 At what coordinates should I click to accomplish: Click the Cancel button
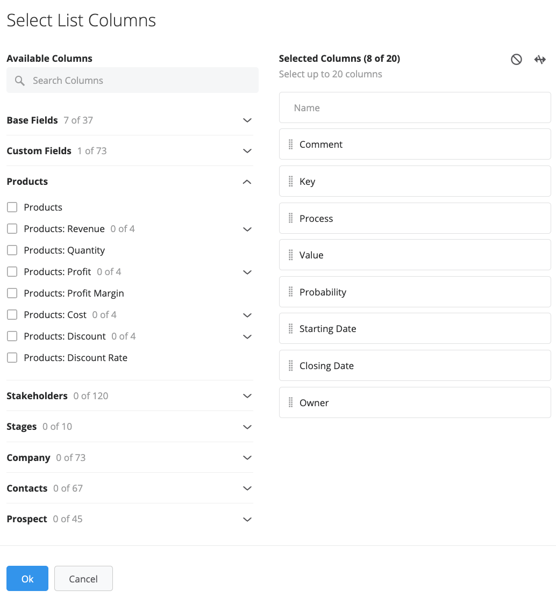click(x=83, y=578)
